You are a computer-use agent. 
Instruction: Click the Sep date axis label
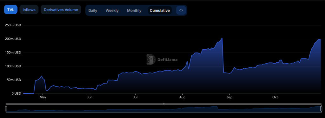pyautogui.click(x=229, y=97)
